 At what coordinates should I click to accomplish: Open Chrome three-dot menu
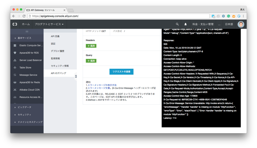[243, 16]
